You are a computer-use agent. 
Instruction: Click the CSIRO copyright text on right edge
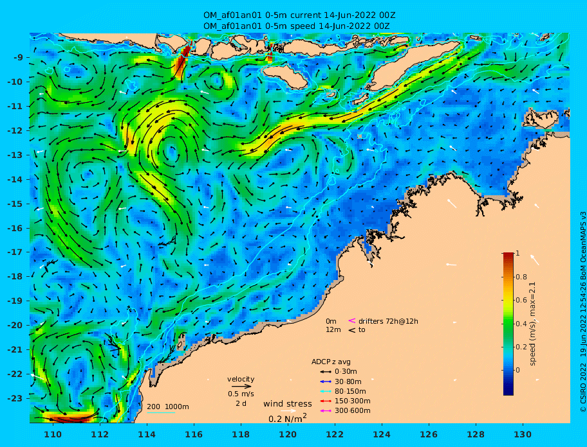pyautogui.click(x=583, y=312)
